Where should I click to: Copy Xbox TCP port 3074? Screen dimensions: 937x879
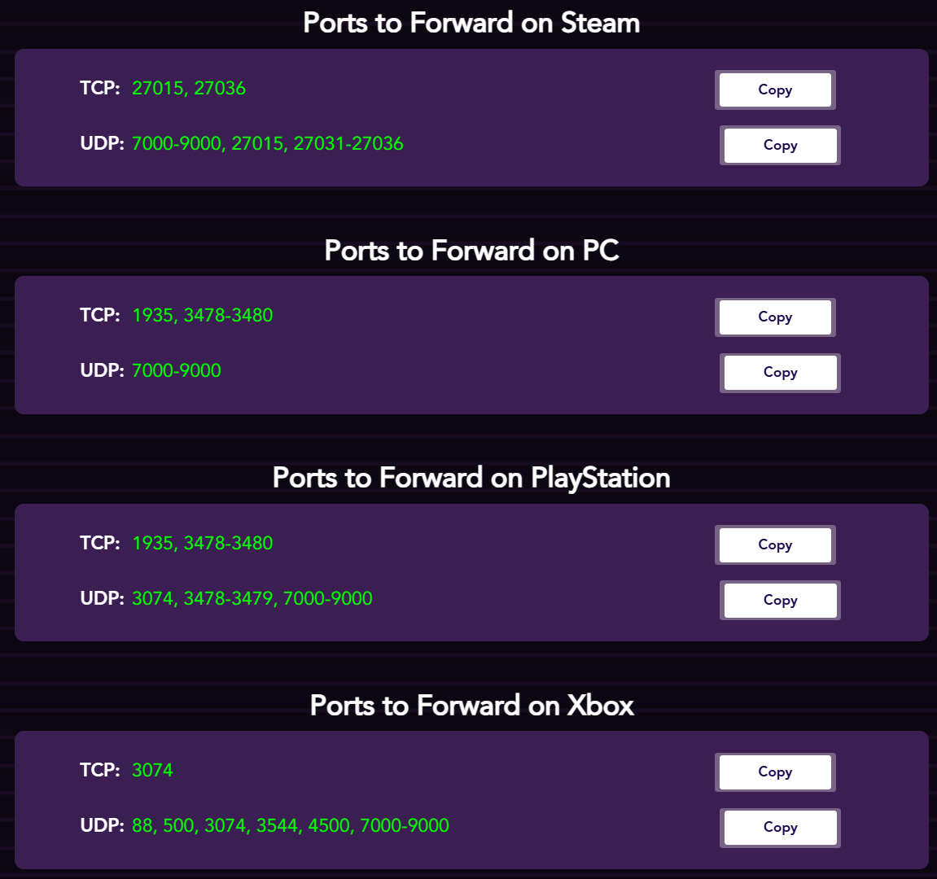click(775, 772)
